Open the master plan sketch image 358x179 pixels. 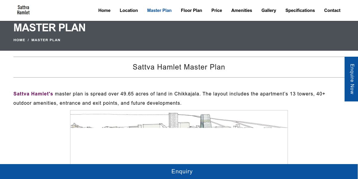pyautogui.click(x=179, y=137)
